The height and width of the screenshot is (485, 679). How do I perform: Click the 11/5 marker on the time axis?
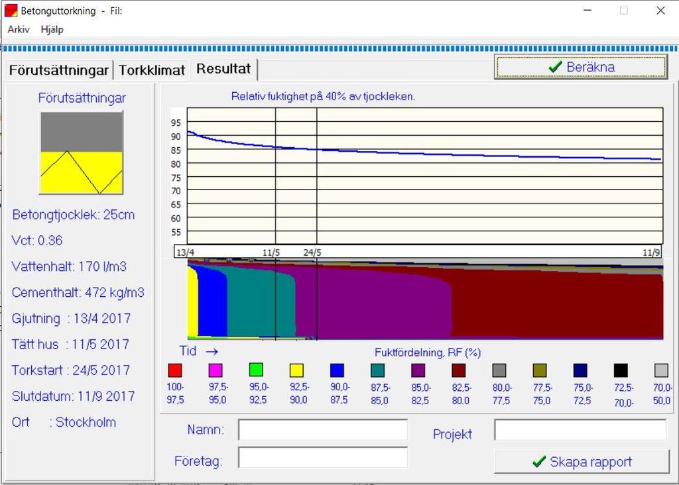[x=271, y=252]
